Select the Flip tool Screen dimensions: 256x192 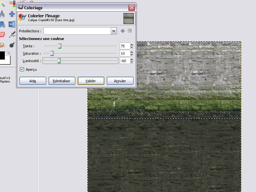click(x=12, y=24)
